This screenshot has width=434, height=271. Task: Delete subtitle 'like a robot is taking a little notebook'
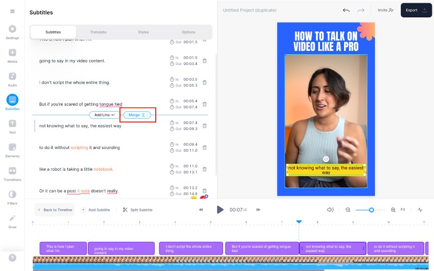(205, 169)
